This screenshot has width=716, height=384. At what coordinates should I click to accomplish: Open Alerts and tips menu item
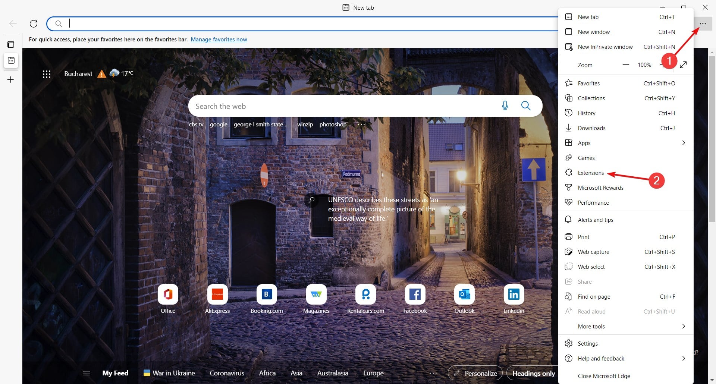[x=626, y=220]
